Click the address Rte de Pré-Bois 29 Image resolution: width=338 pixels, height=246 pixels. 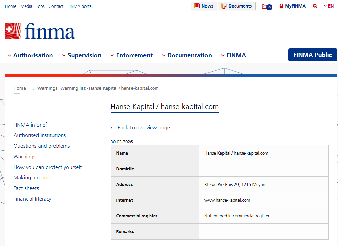point(235,185)
